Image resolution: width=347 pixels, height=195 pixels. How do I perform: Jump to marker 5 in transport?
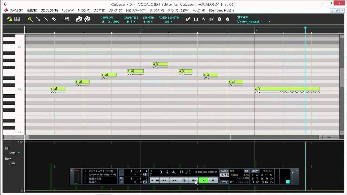(271, 175)
